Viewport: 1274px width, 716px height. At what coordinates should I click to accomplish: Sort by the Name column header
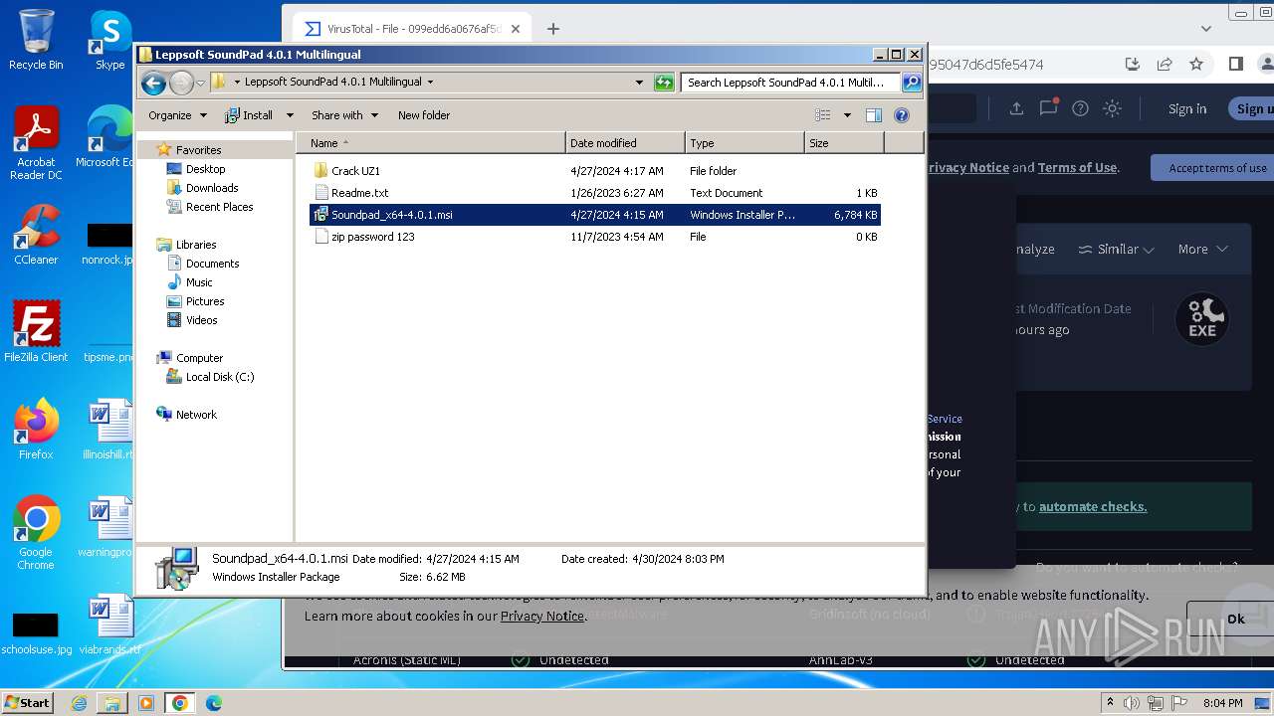pyautogui.click(x=430, y=143)
